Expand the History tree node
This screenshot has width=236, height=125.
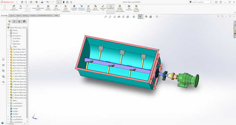[x=8, y=30]
